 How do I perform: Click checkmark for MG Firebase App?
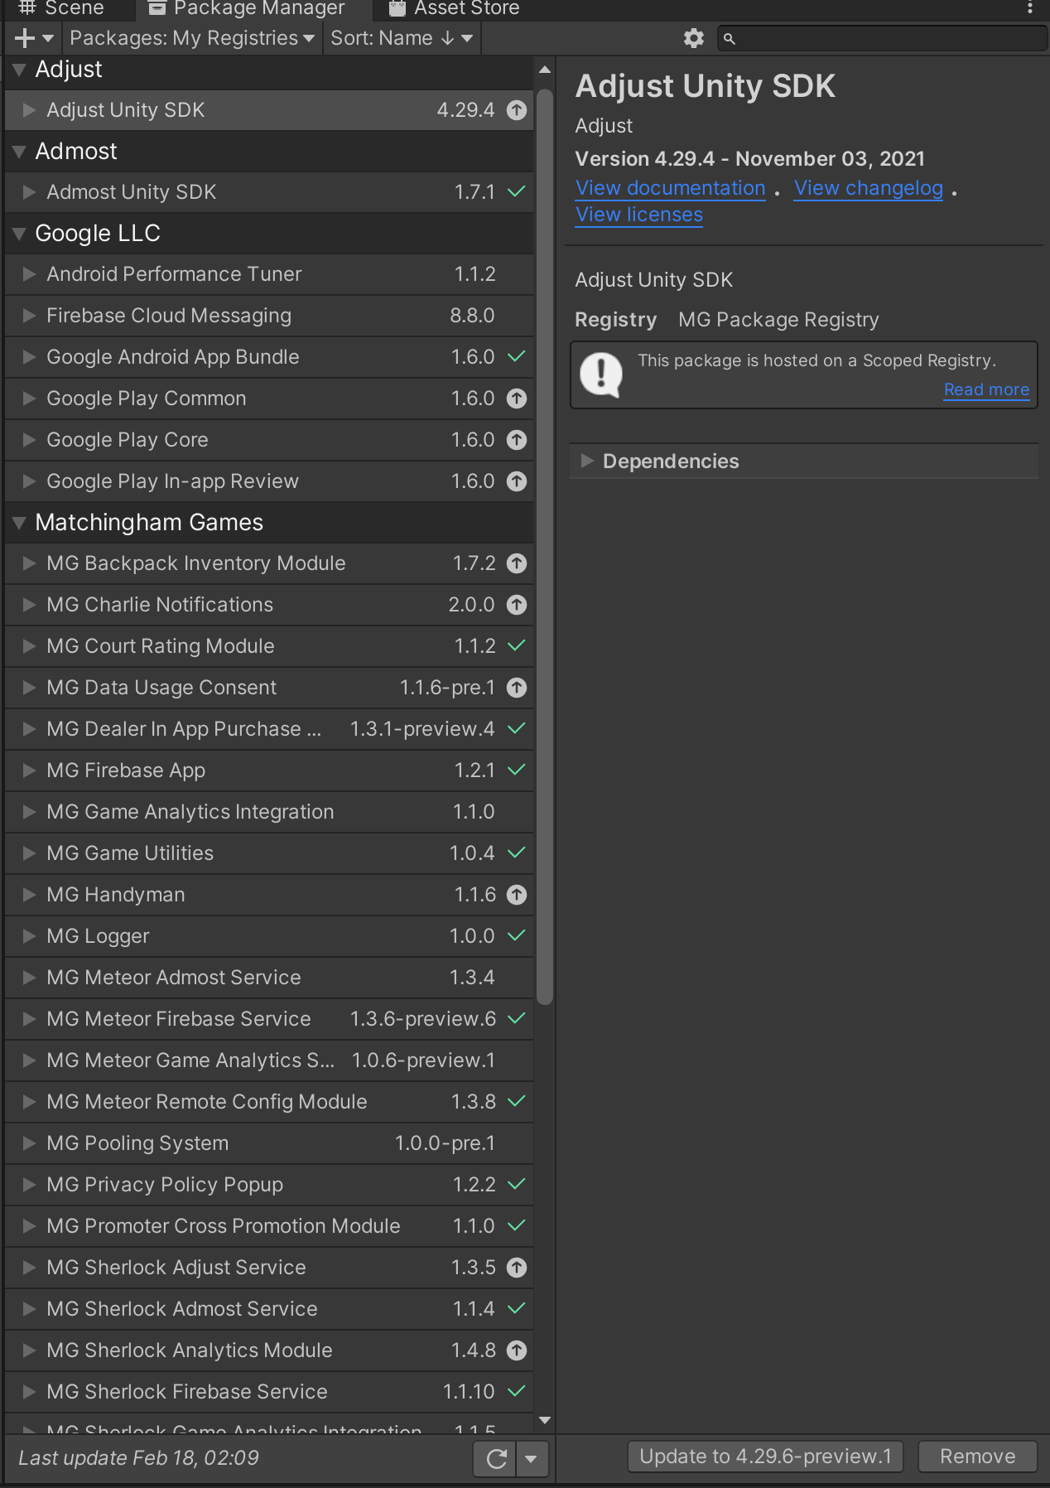coord(517,771)
